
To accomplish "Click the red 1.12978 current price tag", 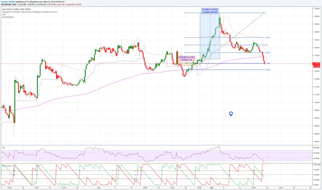I will point(316,64).
